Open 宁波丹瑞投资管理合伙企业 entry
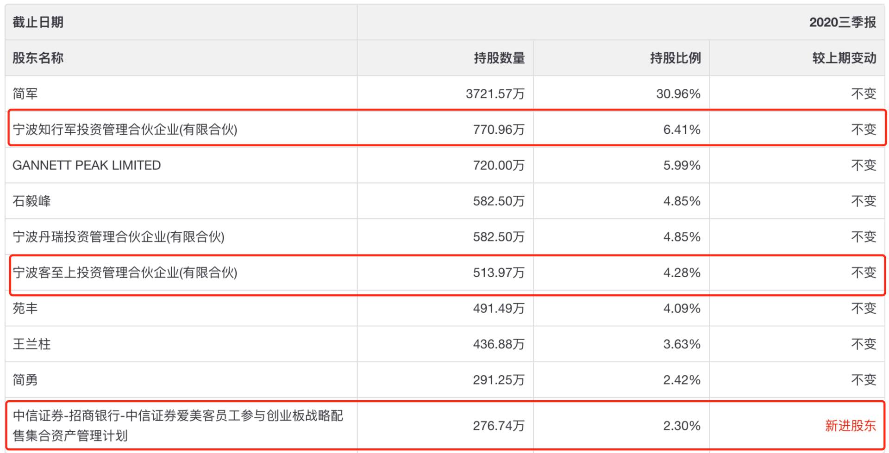 119,237
